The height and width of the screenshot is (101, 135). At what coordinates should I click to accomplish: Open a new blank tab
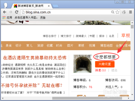pyautogui.click(x=56, y=6)
